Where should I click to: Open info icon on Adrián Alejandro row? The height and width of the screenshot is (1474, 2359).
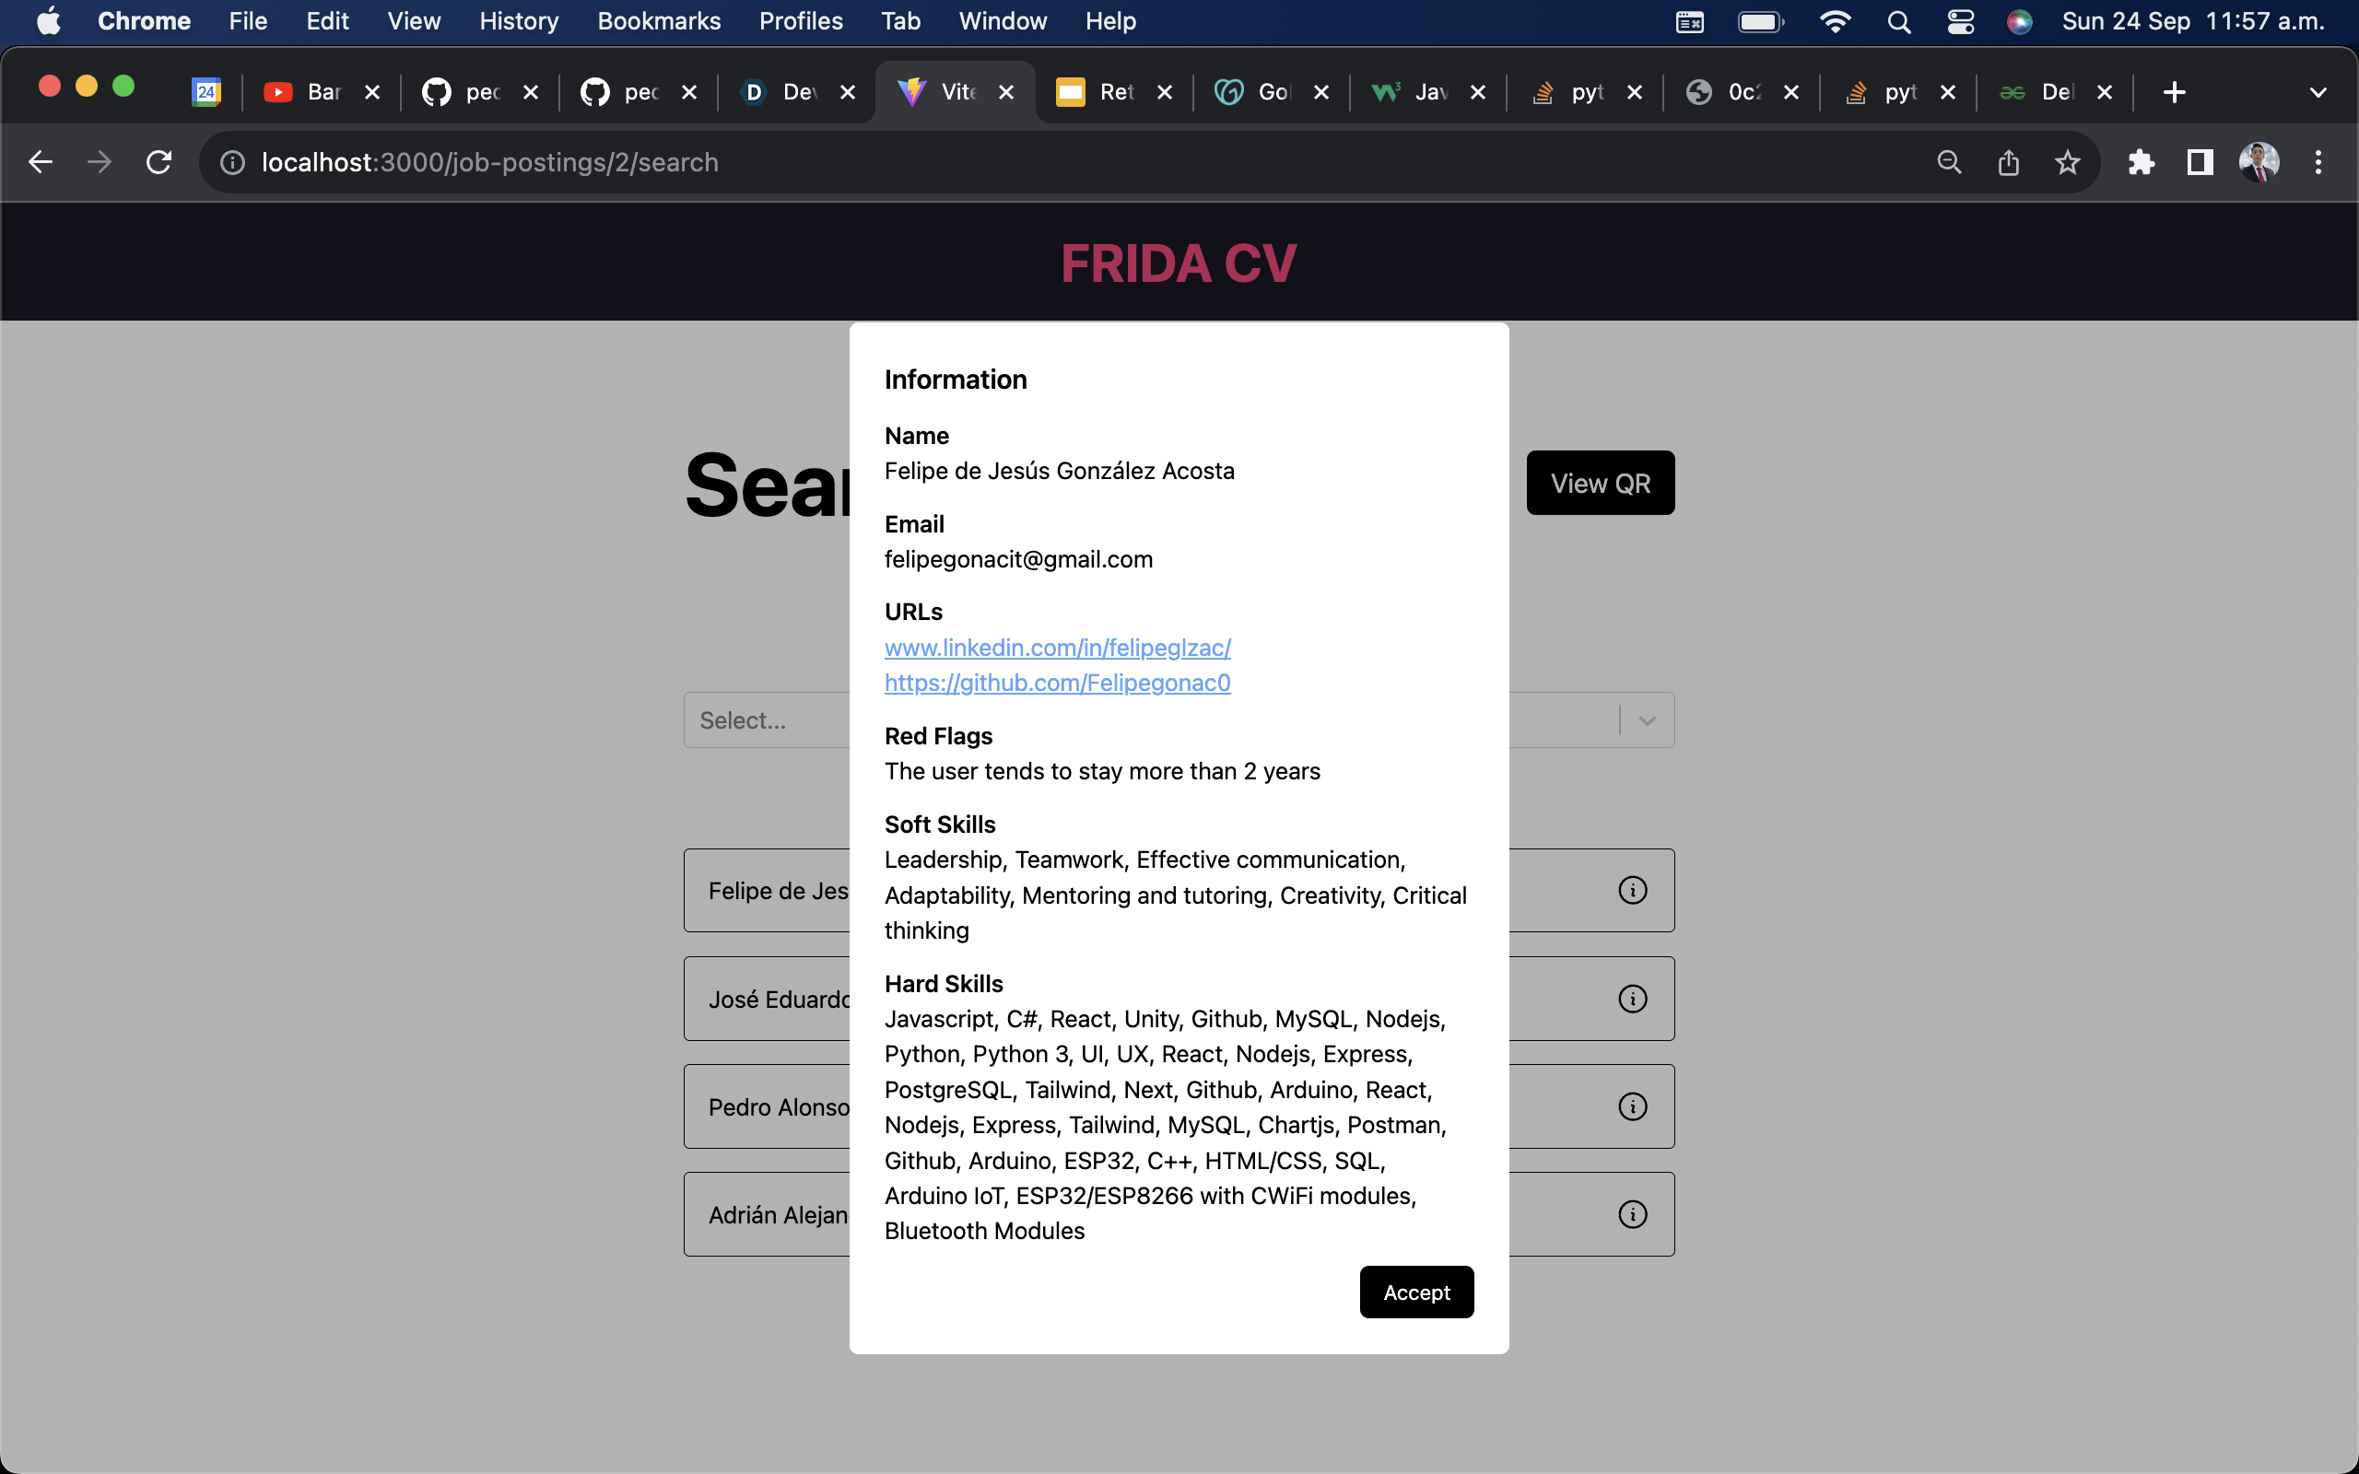point(1632,1213)
